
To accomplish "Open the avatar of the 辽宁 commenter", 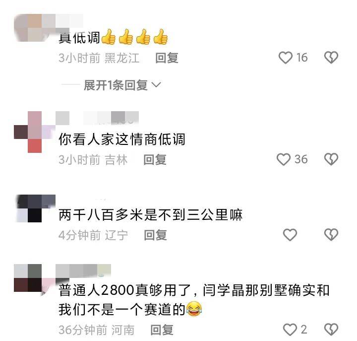I will pos(35,208).
